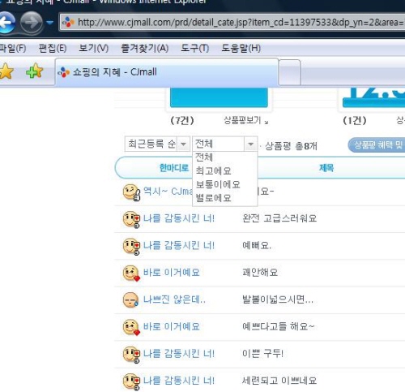Click the 상품평 혜택 및 button
Viewport: 405px width, 392px height.
tap(377, 145)
